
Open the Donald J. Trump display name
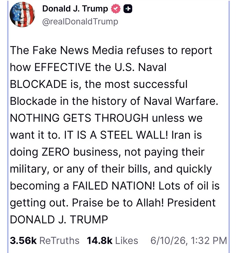click(75, 9)
